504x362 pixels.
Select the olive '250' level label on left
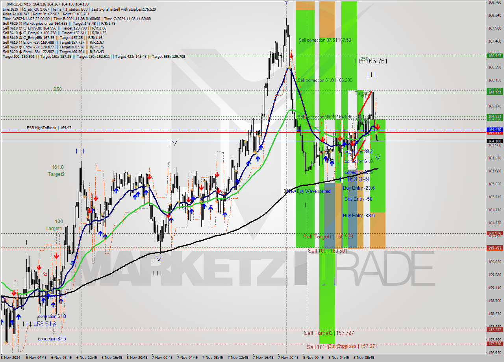click(x=58, y=89)
